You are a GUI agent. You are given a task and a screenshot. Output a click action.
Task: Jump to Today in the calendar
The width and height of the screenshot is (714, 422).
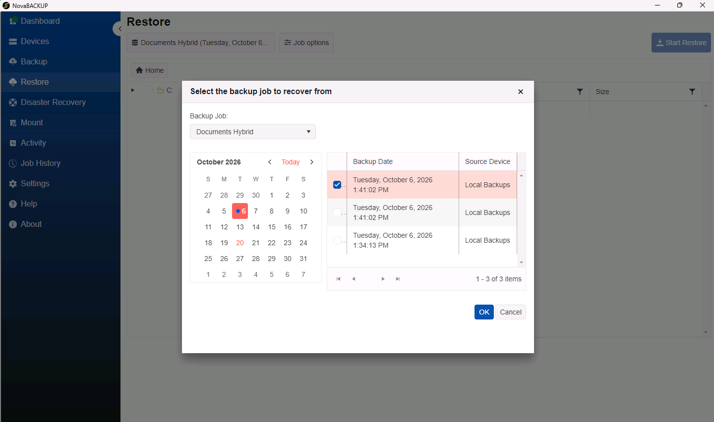click(x=291, y=162)
